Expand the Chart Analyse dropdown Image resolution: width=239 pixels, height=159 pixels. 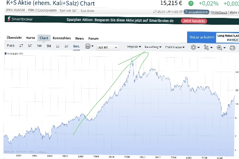point(175,47)
